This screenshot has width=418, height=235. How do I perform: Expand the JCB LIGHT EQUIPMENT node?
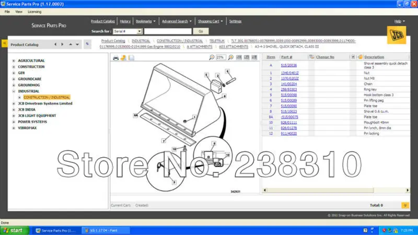(x=14, y=116)
